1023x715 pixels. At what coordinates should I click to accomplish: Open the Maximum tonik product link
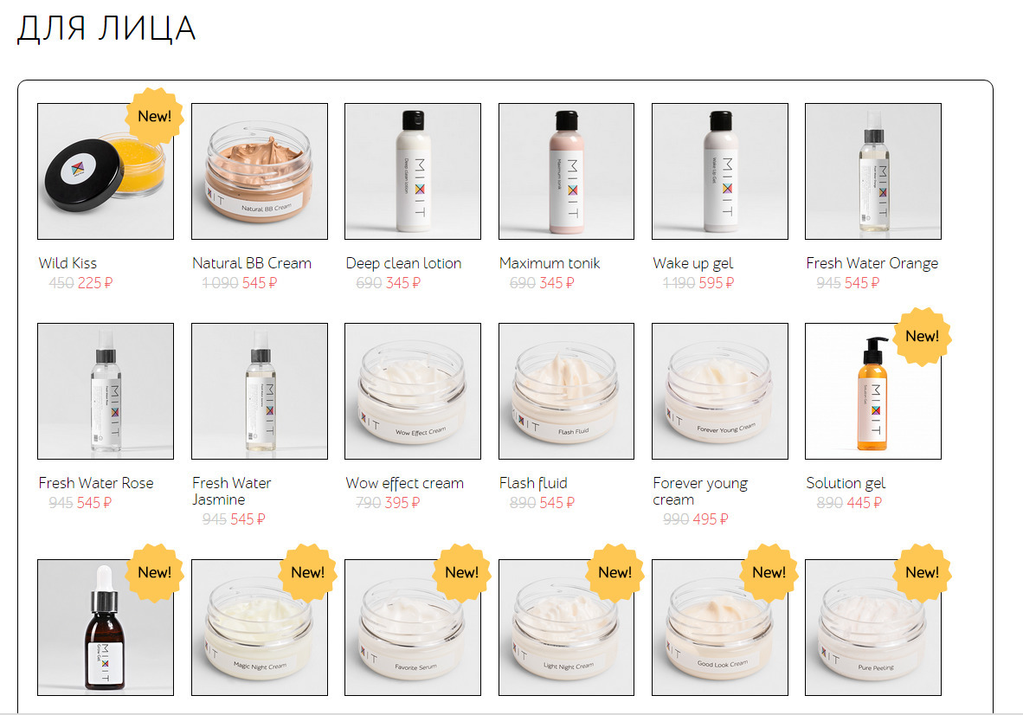pyautogui.click(x=550, y=263)
